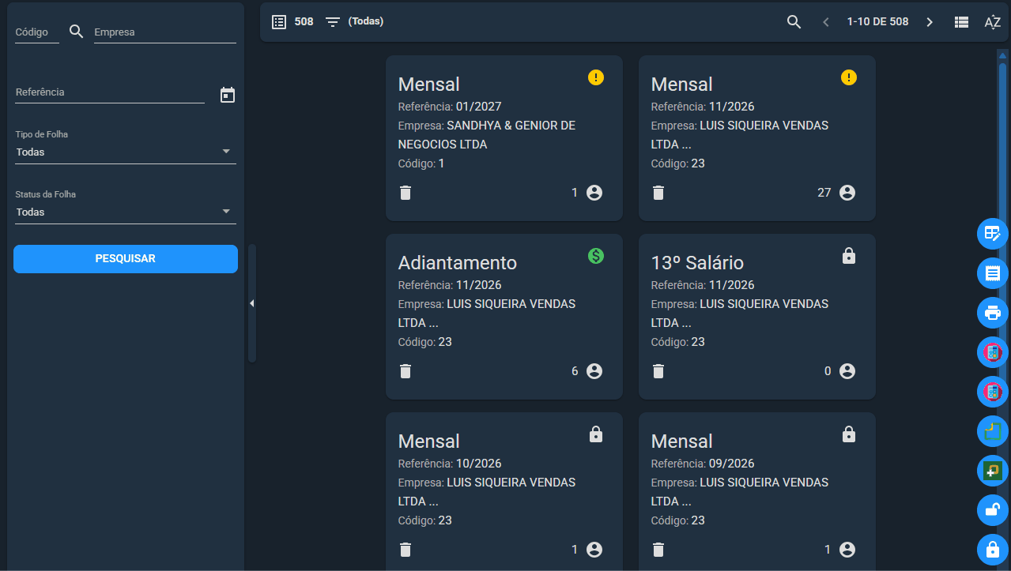Open employees icon on Mensal 01/2027 card

594,193
